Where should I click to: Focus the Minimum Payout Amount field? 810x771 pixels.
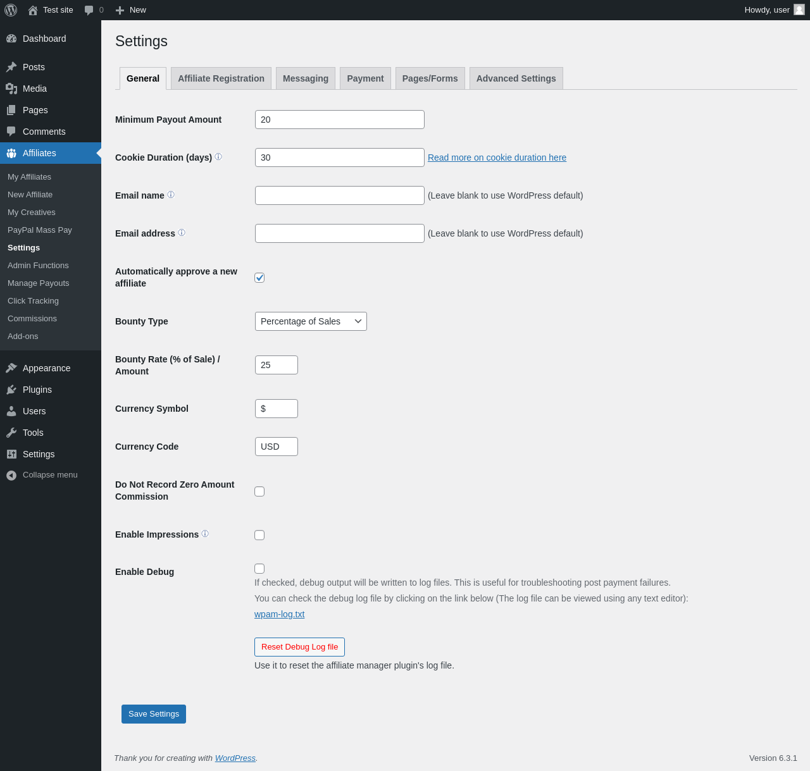(x=339, y=120)
